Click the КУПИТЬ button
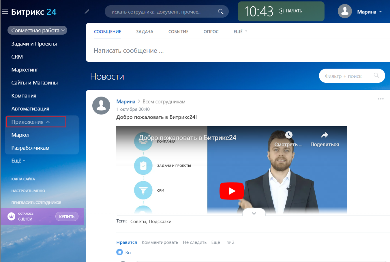The height and width of the screenshot is (262, 390). (67, 216)
